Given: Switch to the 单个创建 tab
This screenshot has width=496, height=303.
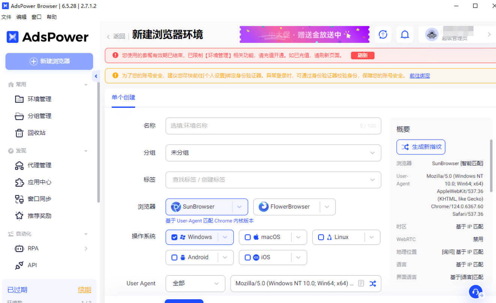Looking at the screenshot, I should 123,97.
